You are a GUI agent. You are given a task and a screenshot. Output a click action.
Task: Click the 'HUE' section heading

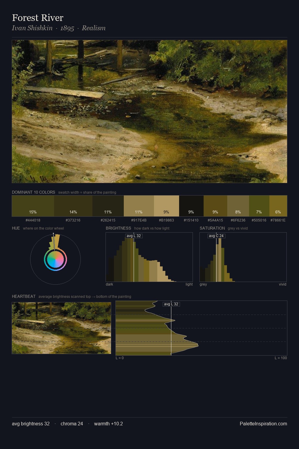click(16, 228)
